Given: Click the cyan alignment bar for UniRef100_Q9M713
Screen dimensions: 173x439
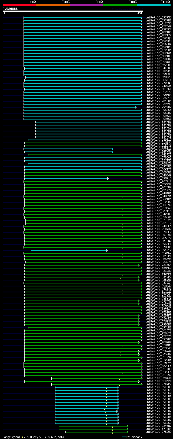Looking at the screenshot, I should (66, 179).
